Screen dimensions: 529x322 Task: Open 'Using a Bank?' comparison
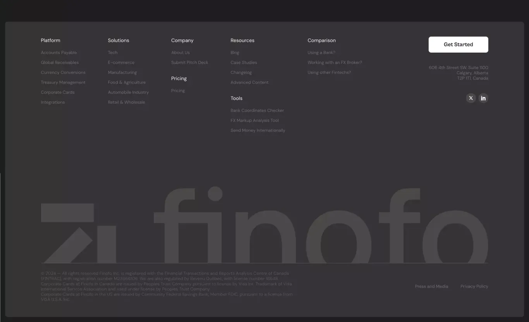tap(321, 53)
